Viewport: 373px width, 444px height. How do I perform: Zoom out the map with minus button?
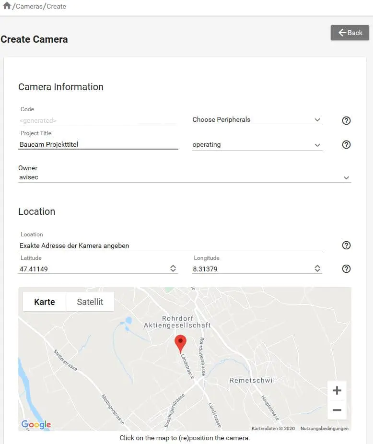click(x=337, y=410)
